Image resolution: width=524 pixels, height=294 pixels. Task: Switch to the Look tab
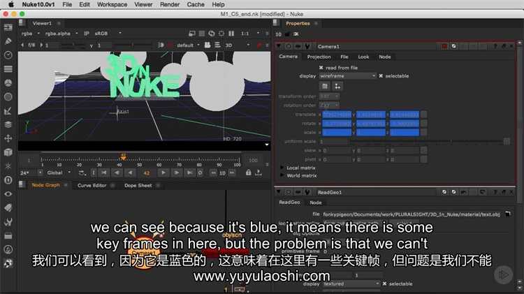tap(363, 57)
